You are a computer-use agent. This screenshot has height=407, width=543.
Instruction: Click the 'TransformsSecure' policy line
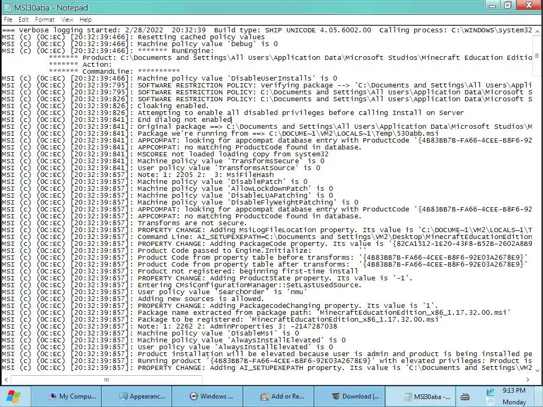163,161
